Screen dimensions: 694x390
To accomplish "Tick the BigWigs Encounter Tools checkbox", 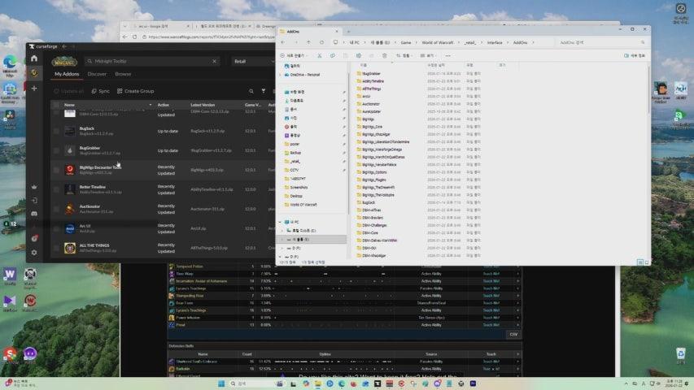I will [x=56, y=170].
